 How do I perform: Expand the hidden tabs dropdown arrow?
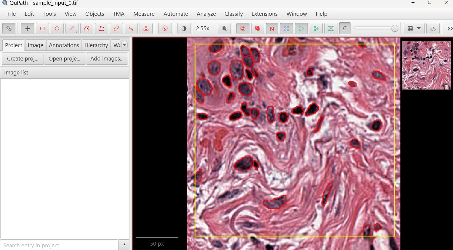tap(124, 45)
